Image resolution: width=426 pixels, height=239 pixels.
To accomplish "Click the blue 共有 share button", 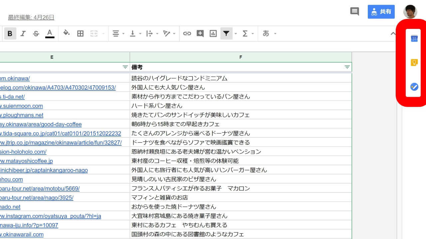I will (381, 12).
